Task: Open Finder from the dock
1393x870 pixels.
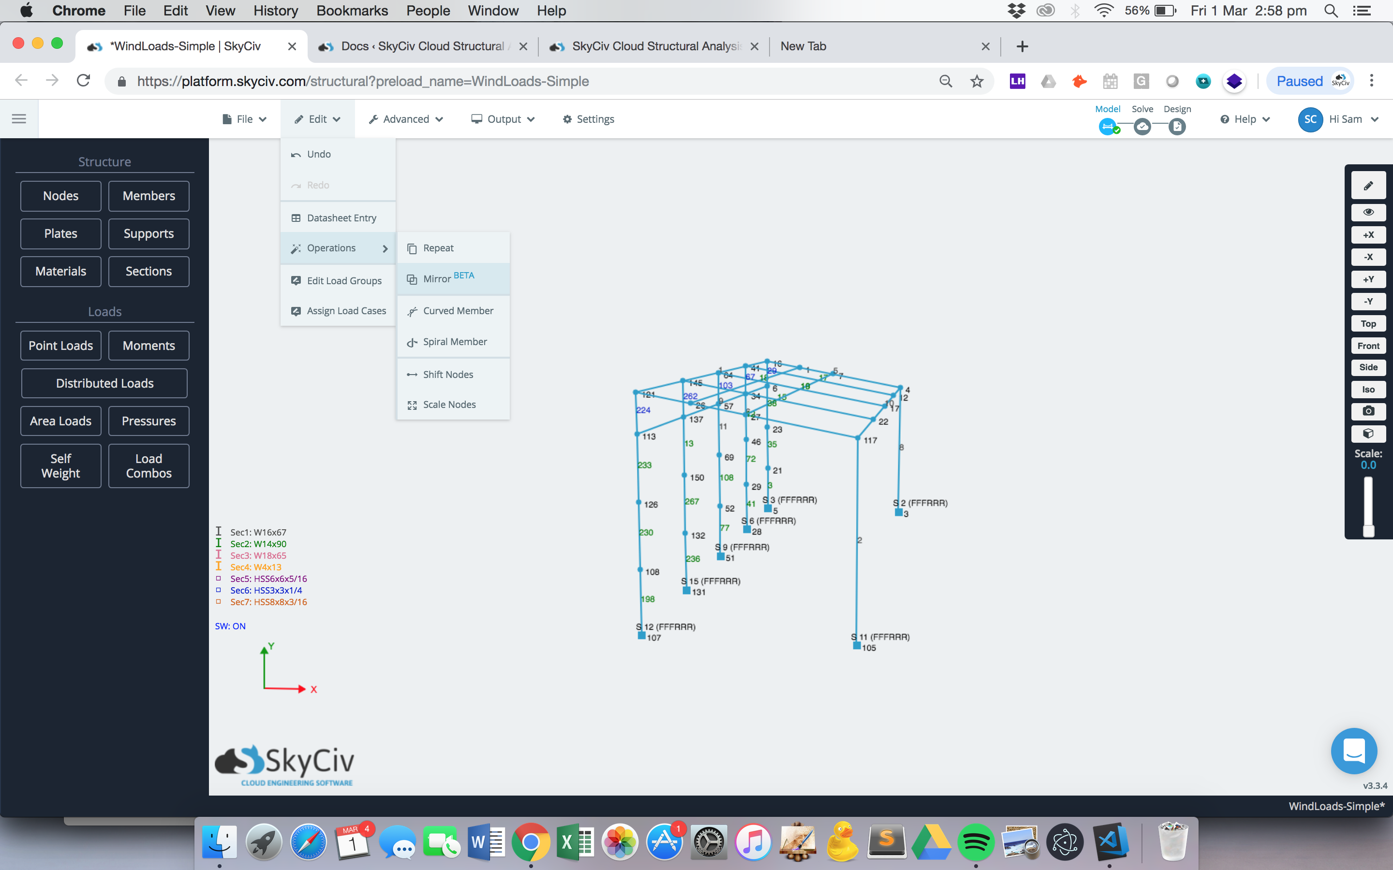Action: pos(219,842)
